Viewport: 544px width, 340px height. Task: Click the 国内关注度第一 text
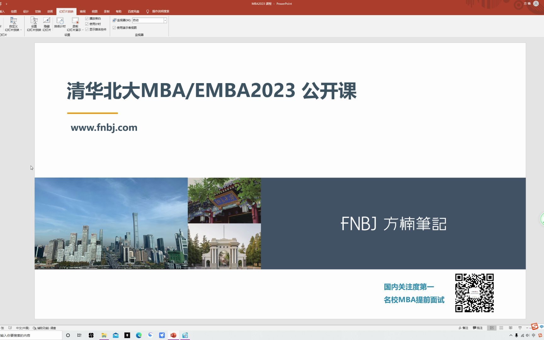(409, 287)
